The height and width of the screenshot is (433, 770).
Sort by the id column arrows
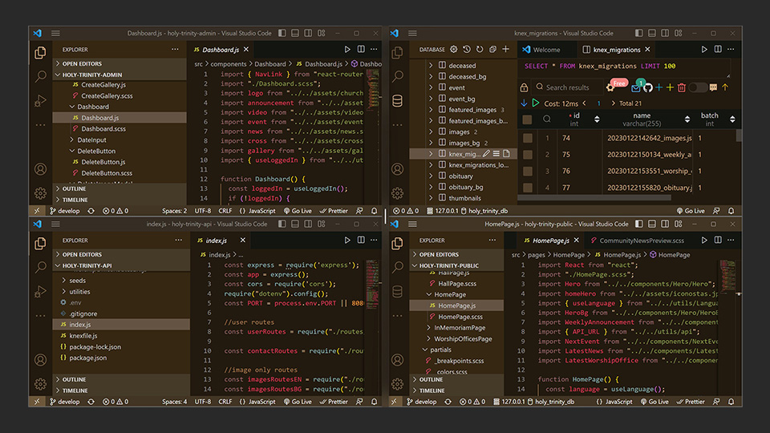597,119
